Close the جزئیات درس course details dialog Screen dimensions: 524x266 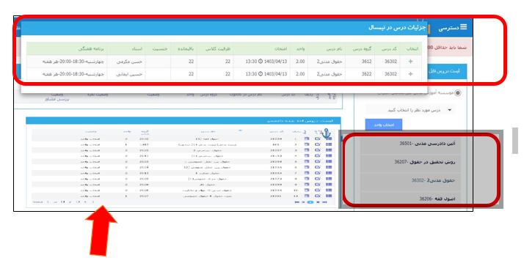[x=26, y=27]
